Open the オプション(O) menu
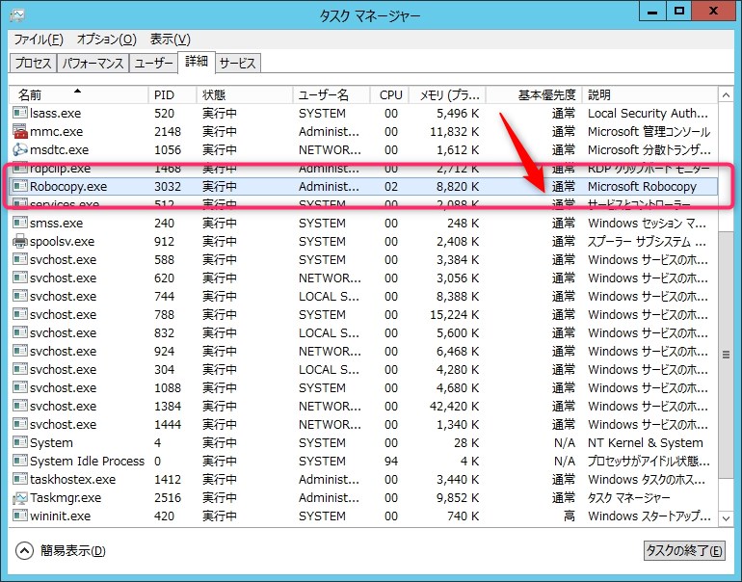 (106, 40)
